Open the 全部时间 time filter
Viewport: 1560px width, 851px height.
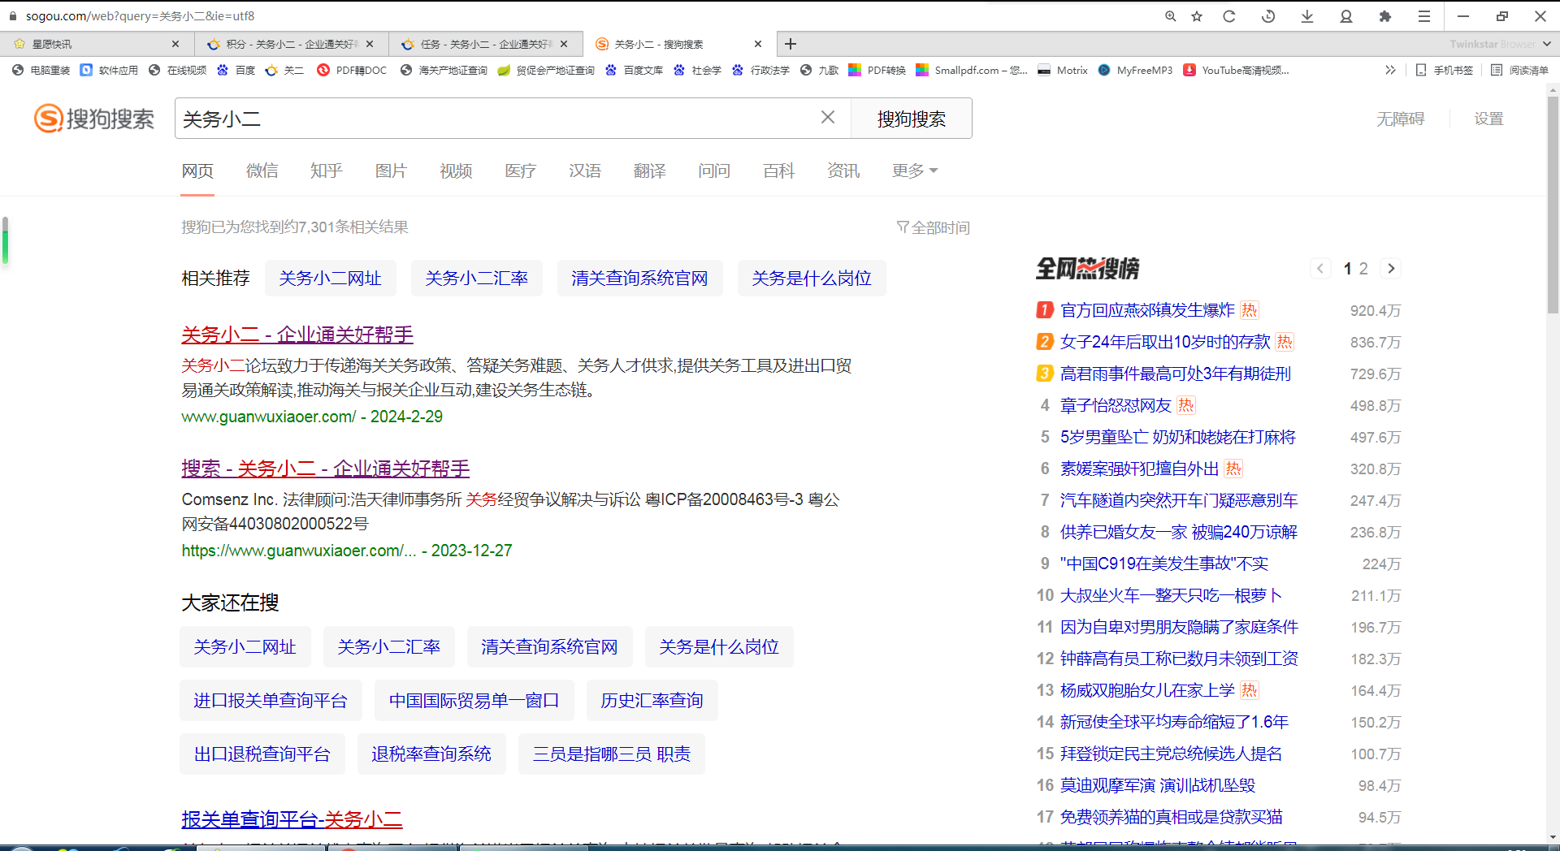[x=934, y=227]
